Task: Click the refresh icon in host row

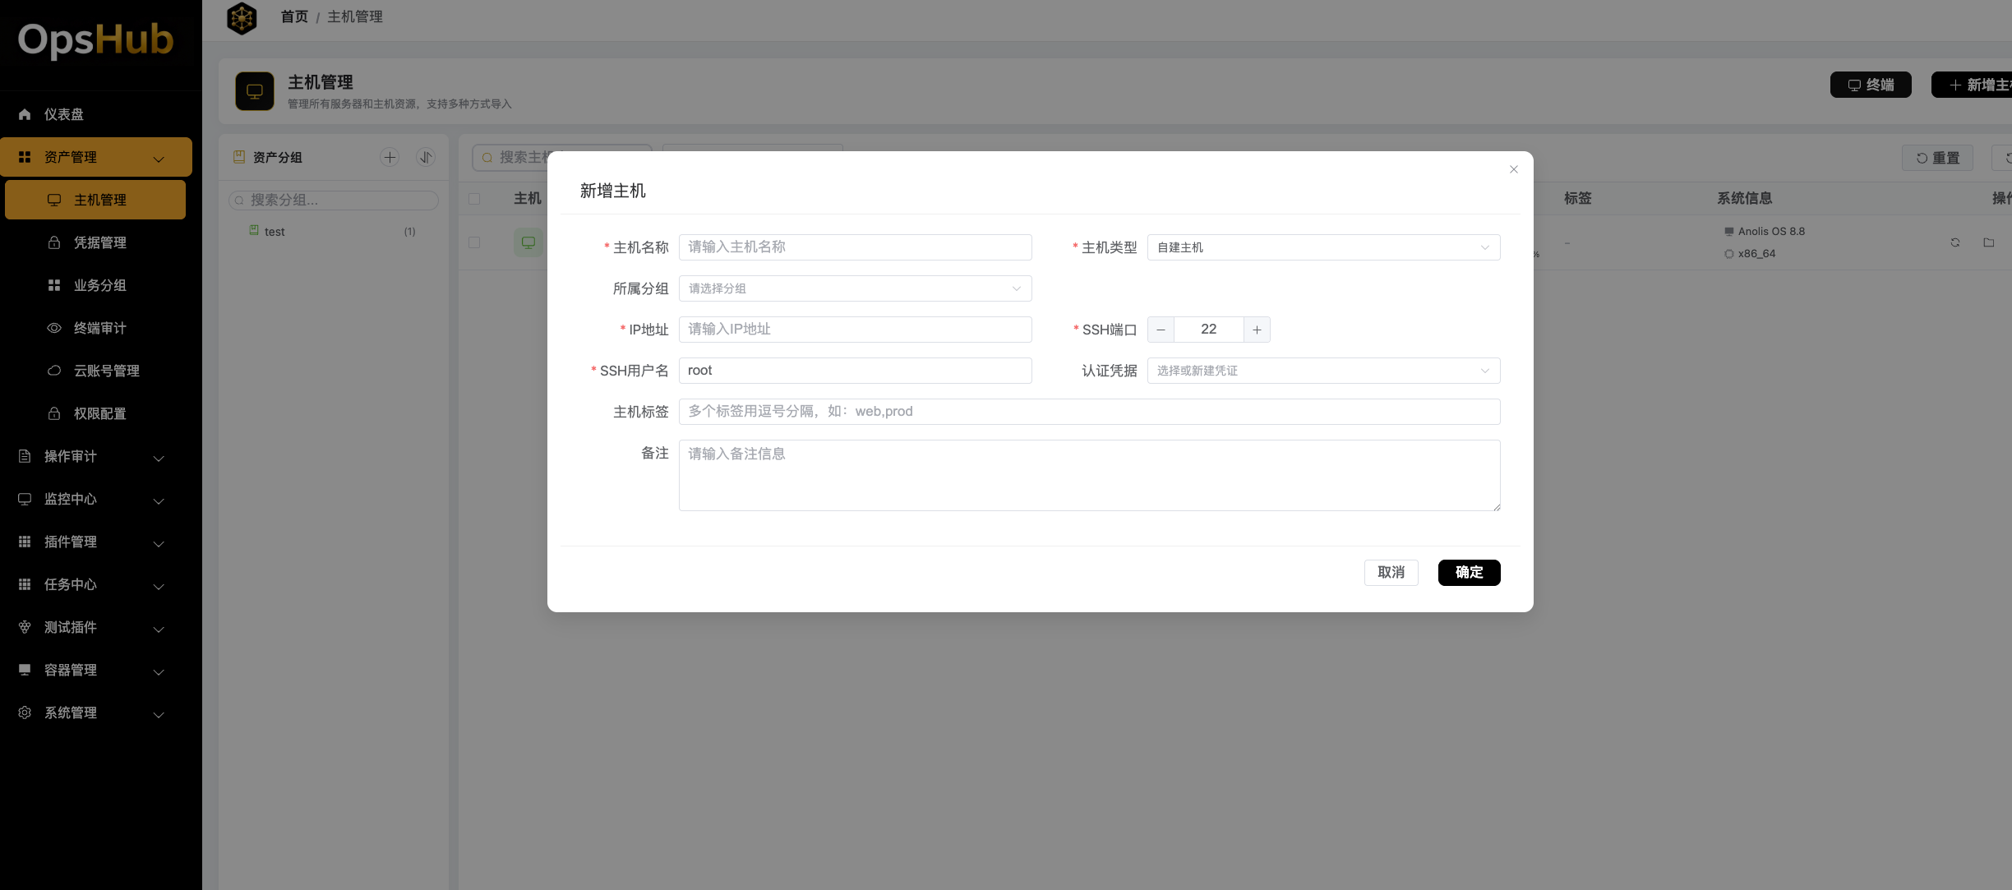Action: pyautogui.click(x=1955, y=242)
